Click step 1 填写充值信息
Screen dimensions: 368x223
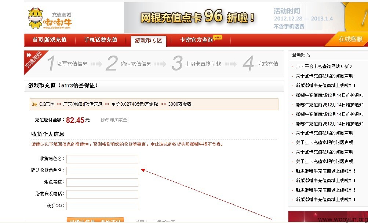pos(67,63)
